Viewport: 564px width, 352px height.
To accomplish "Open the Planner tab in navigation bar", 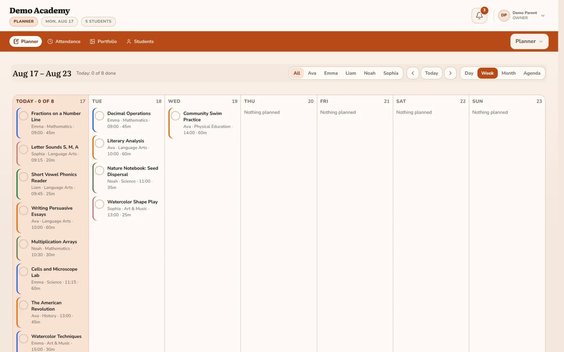I will [x=26, y=42].
